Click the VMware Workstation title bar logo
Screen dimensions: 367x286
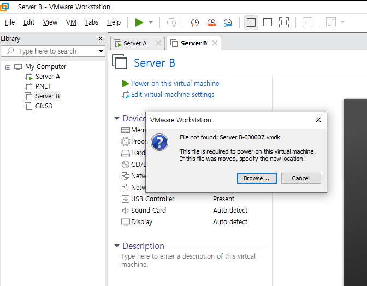[4, 7]
